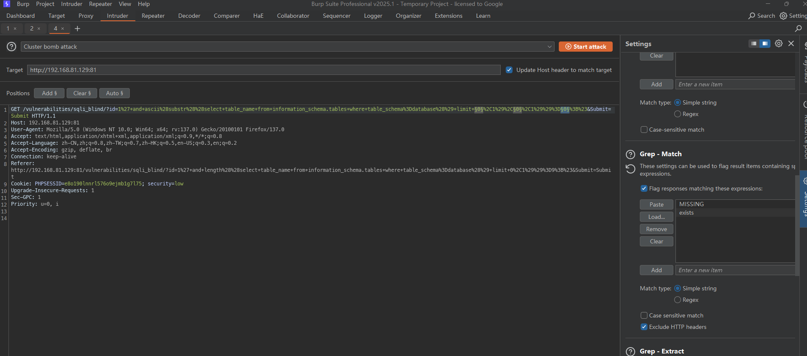Reset Grep - Match settings to defaults
This screenshot has width=807, height=356.
pyautogui.click(x=630, y=169)
